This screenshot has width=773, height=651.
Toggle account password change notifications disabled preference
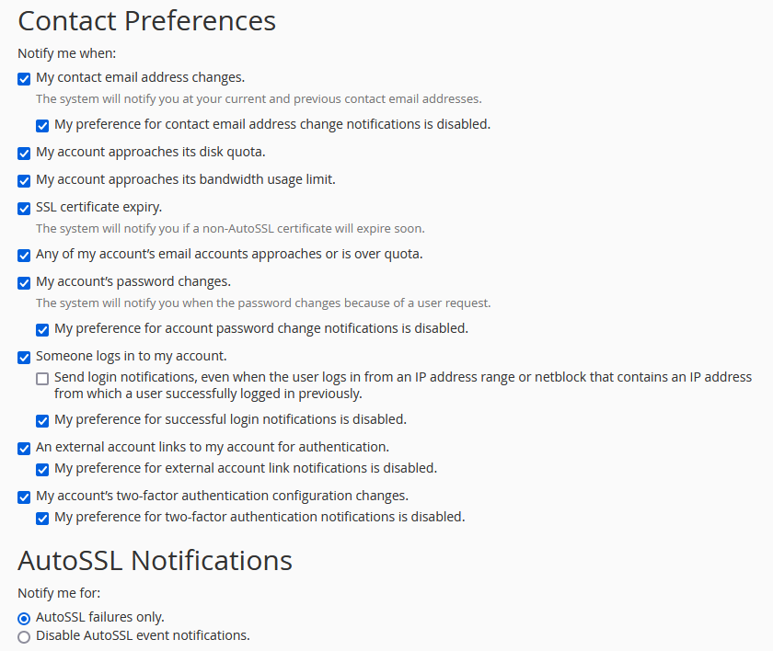click(x=42, y=329)
